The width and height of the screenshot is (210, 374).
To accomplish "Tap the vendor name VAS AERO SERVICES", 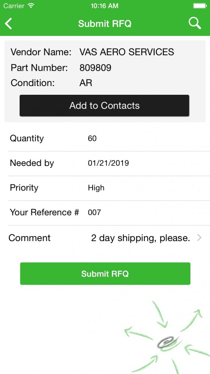I will [127, 52].
